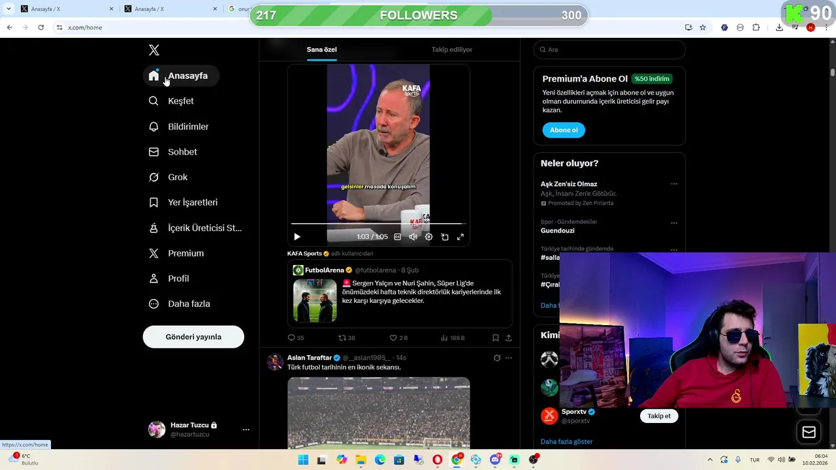This screenshot has height=470, width=836.
Task: Open Yer İşaretleri bookmarks
Action: tap(184, 202)
